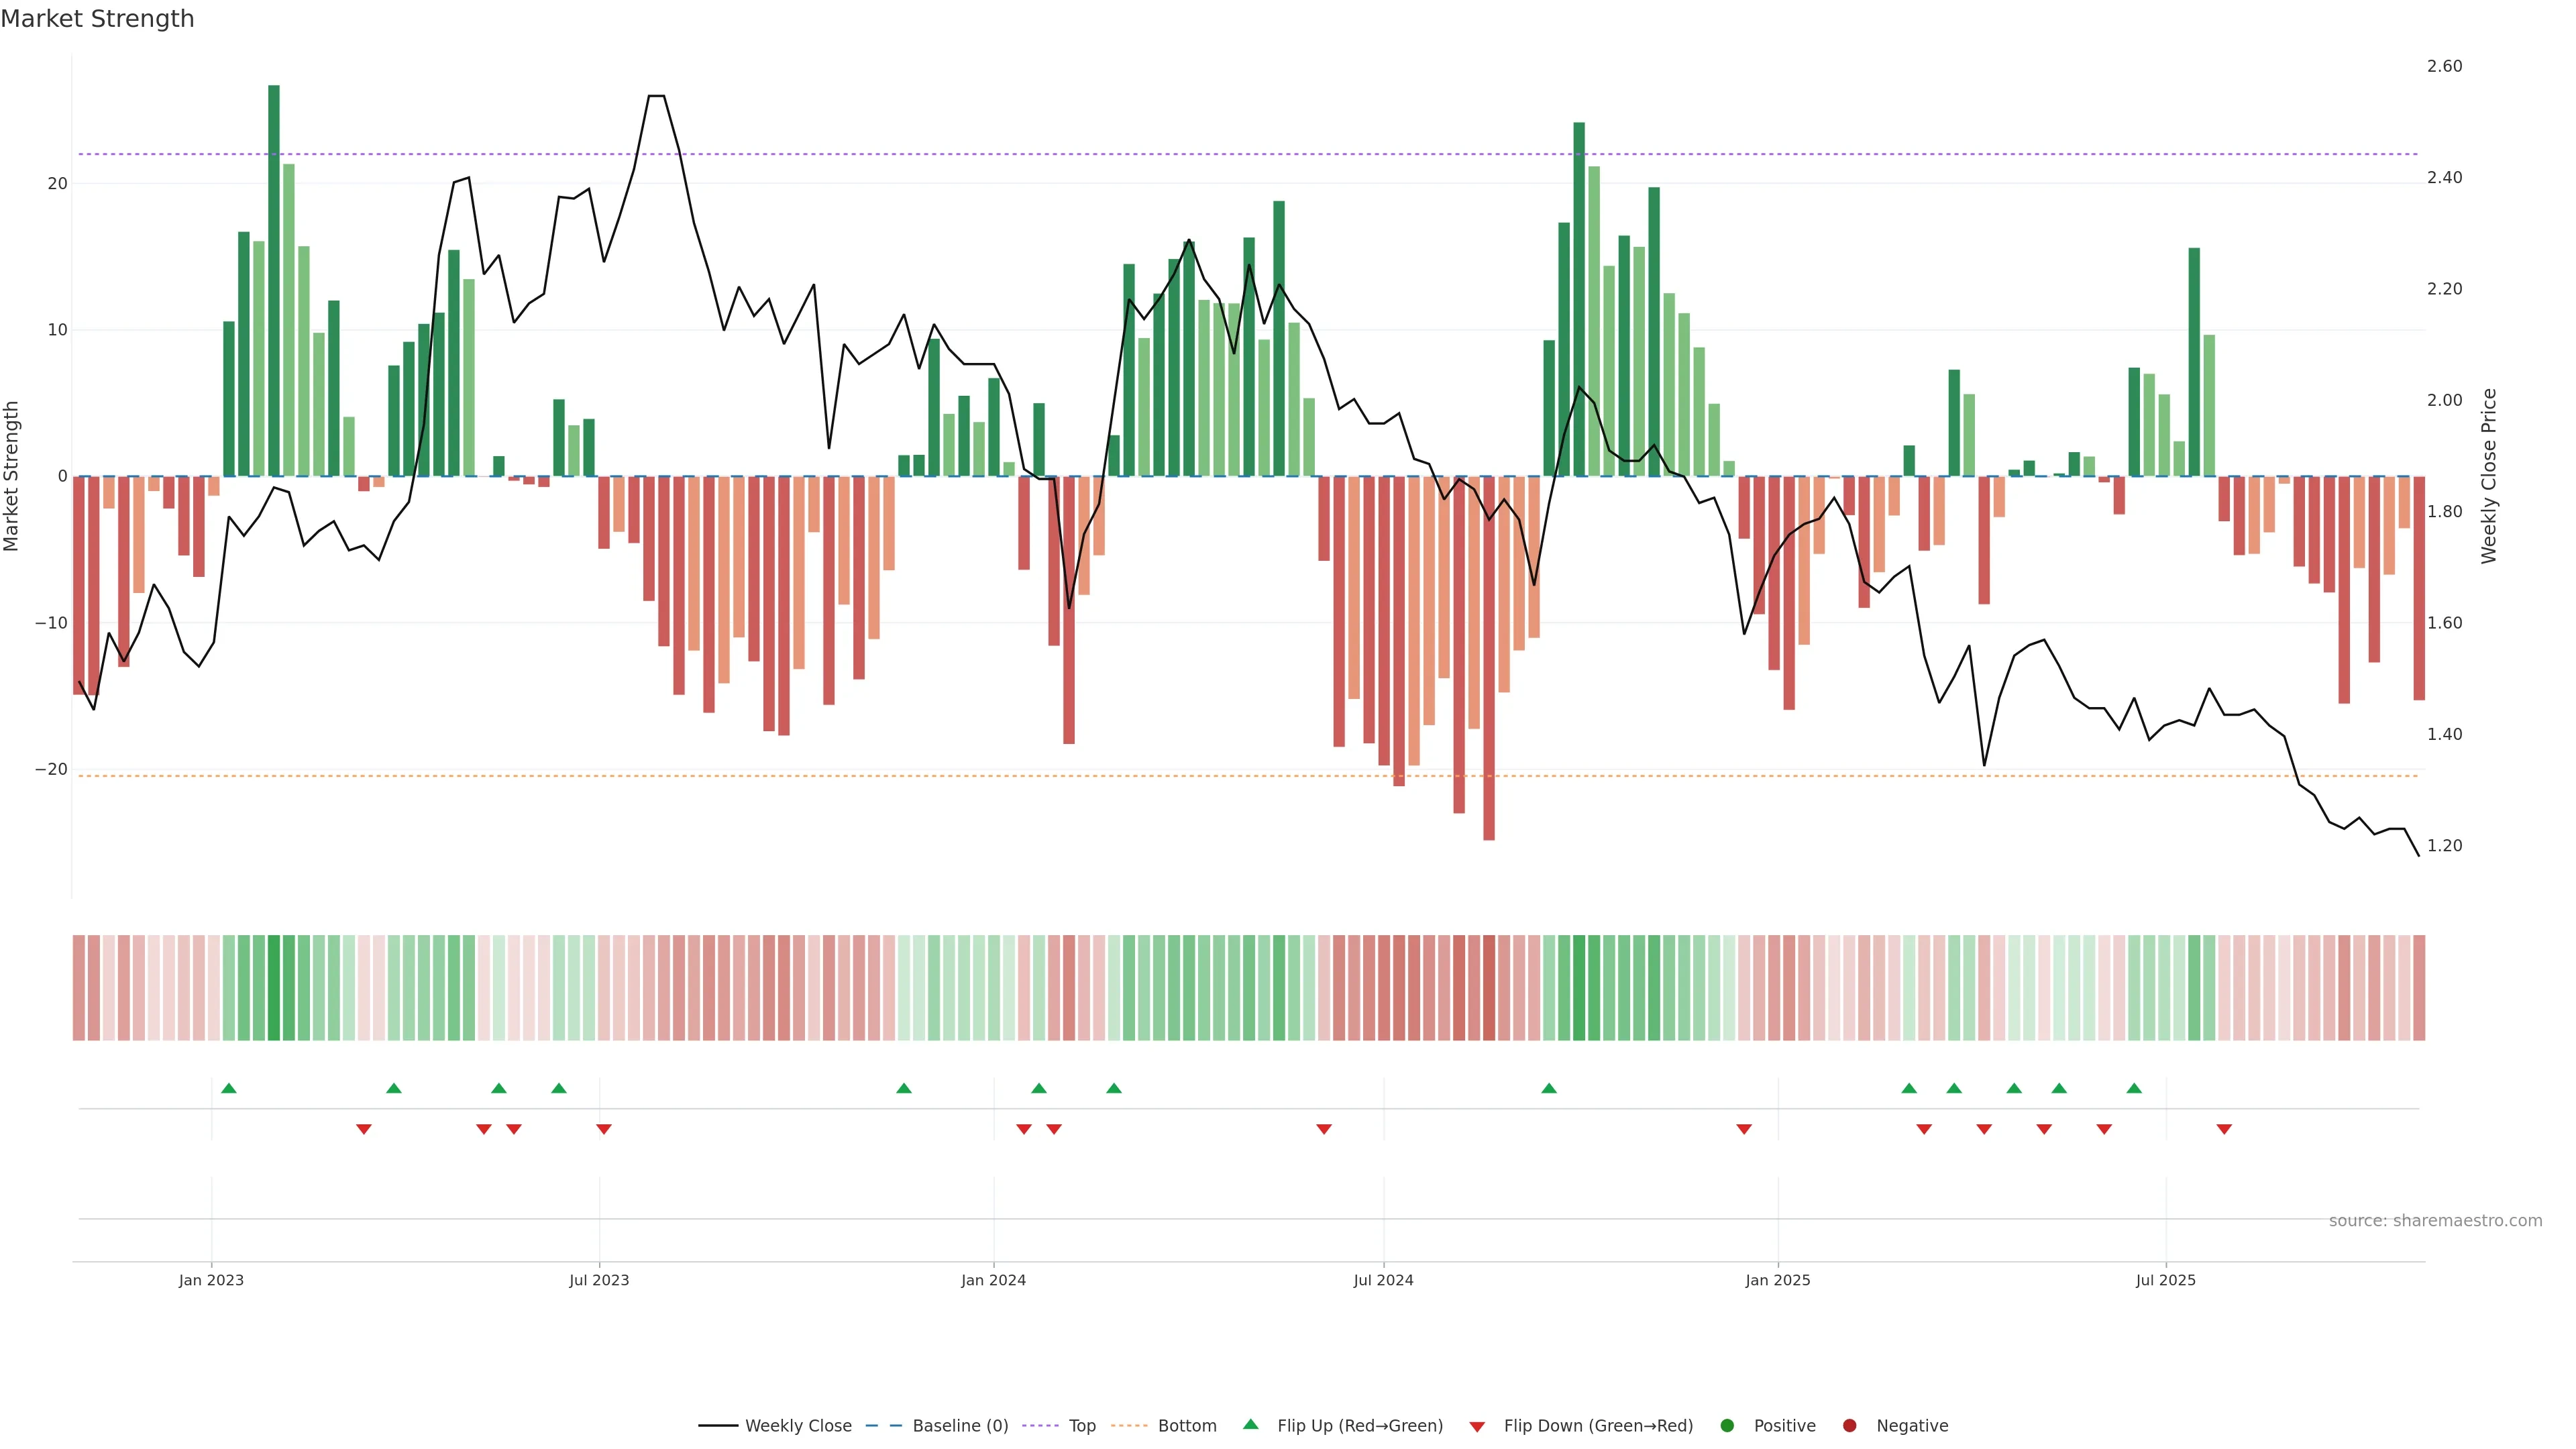Click the 'source: sharemaestro.com' text
The height and width of the screenshot is (1449, 2576).
[2435, 1221]
